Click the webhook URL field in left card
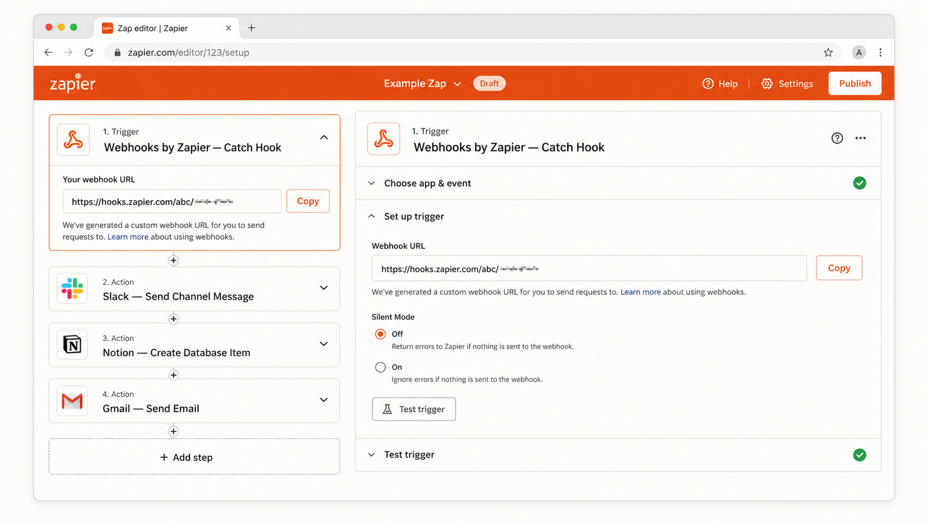 click(172, 201)
